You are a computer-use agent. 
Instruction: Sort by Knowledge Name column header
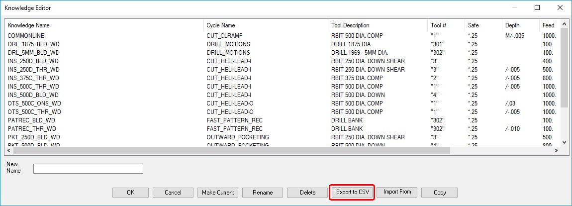pyautogui.click(x=29, y=25)
